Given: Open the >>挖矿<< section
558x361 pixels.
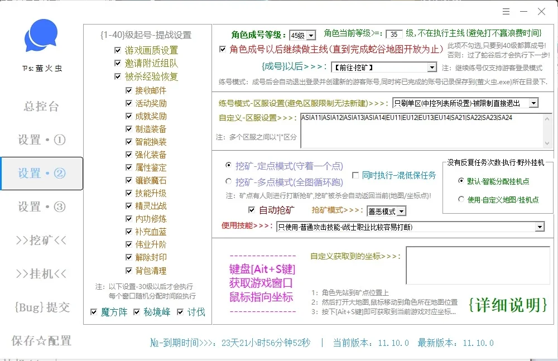Looking at the screenshot, I should point(41,240).
